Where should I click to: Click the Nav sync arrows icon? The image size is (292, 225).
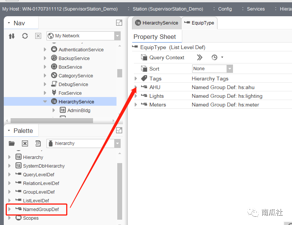12,36
